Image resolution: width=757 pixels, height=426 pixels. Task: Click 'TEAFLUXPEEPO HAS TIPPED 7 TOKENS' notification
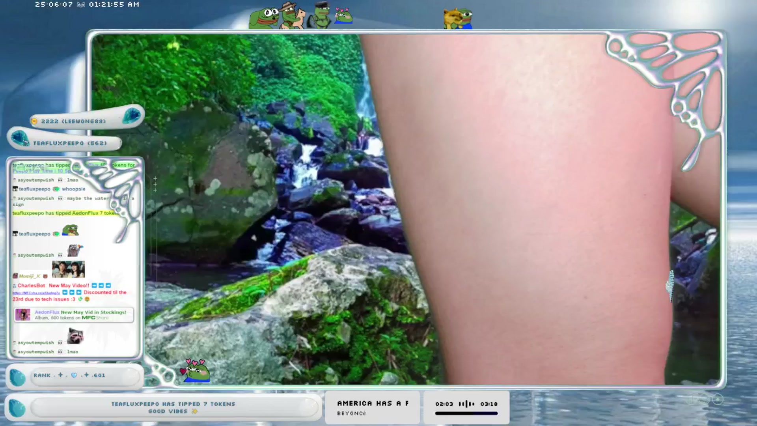173,404
